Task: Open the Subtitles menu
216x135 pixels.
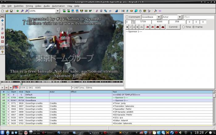Action: pyautogui.click(x=19, y=6)
